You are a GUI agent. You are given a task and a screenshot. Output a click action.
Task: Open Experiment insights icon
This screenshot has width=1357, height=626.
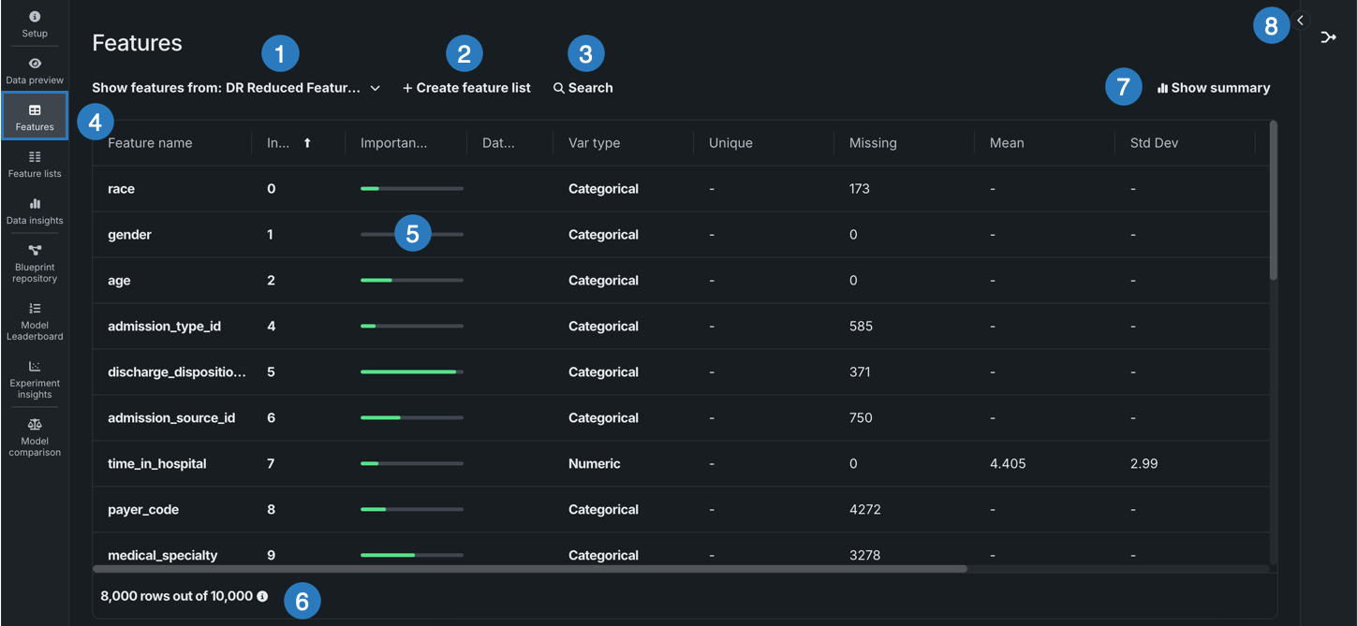pos(35,367)
